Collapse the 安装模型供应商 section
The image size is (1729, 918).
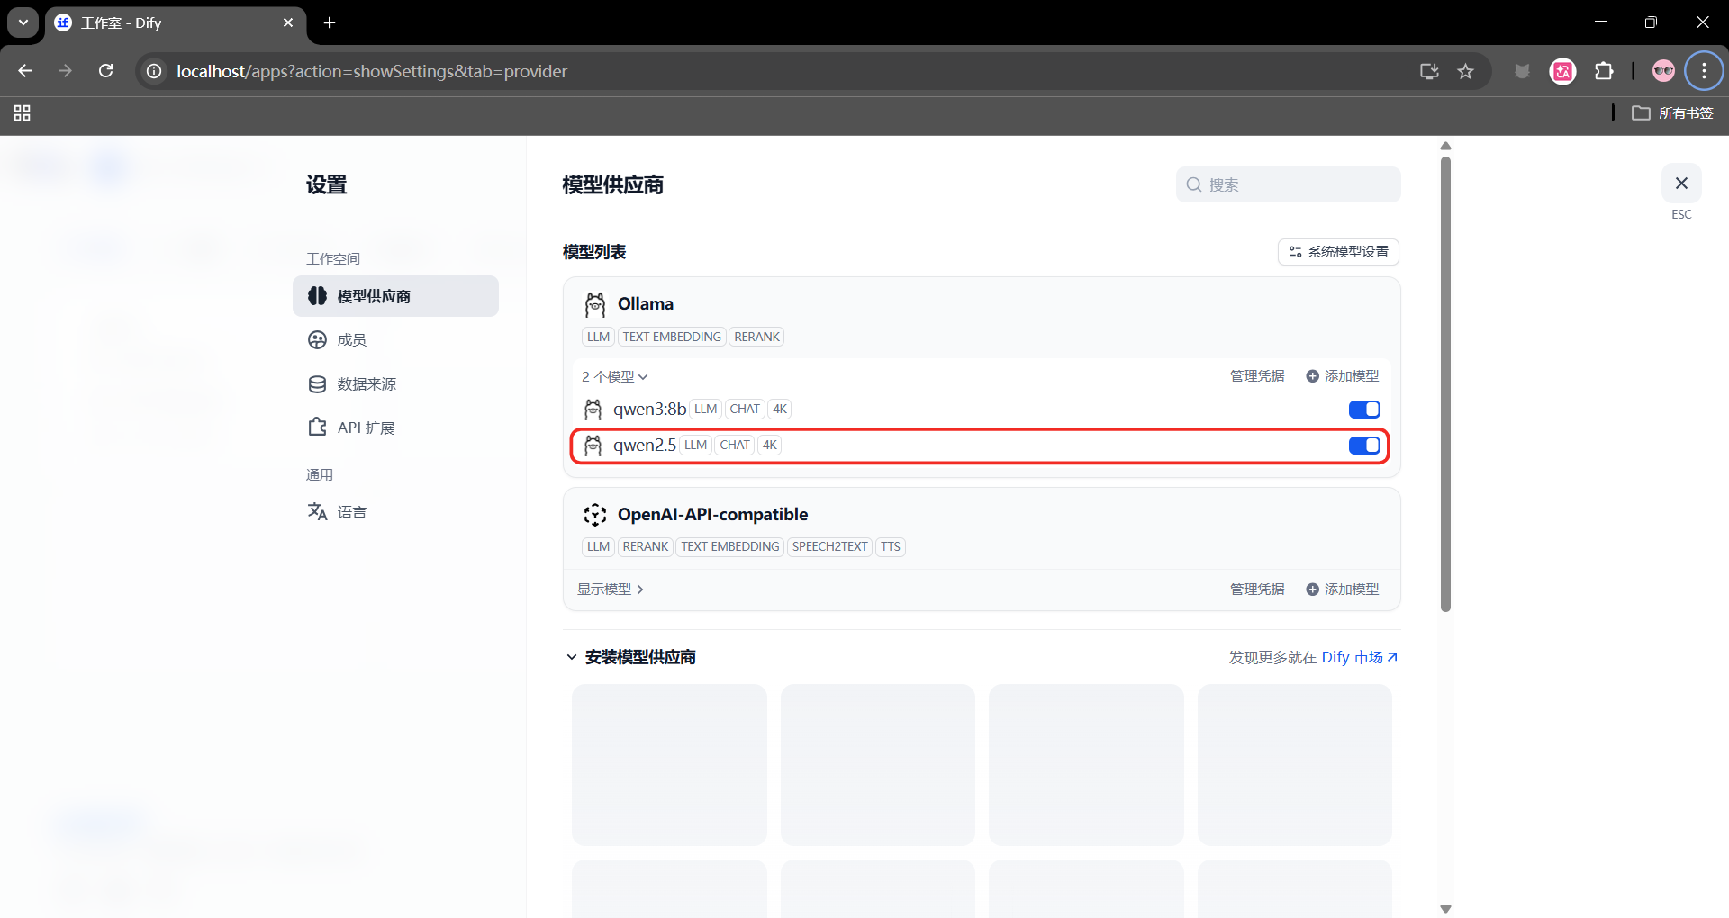click(x=571, y=658)
